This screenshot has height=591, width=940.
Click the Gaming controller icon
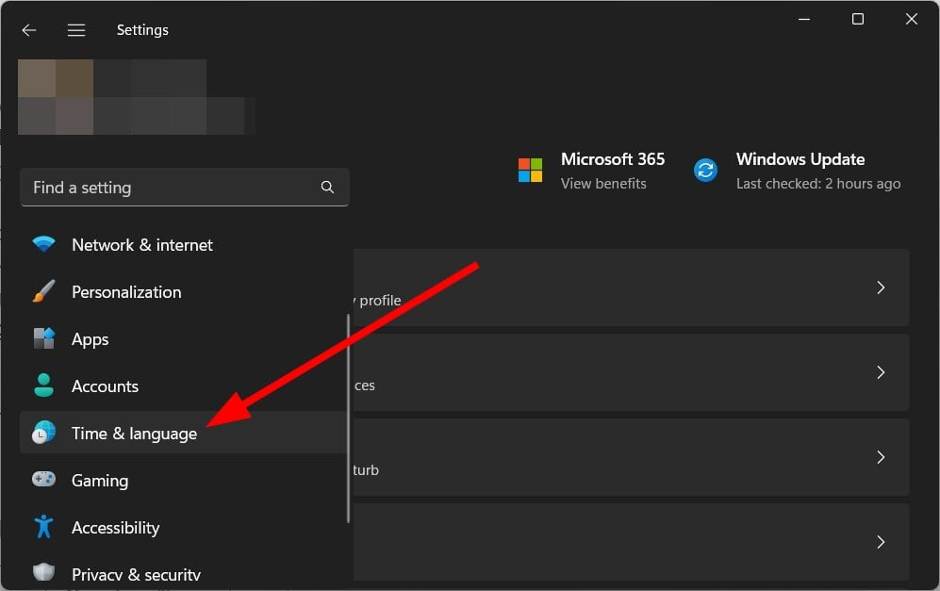click(43, 480)
